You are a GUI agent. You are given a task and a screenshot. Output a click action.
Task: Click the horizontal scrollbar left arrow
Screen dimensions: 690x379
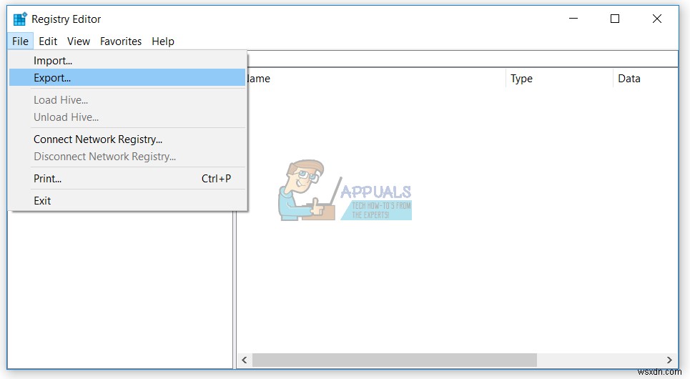tap(245, 360)
